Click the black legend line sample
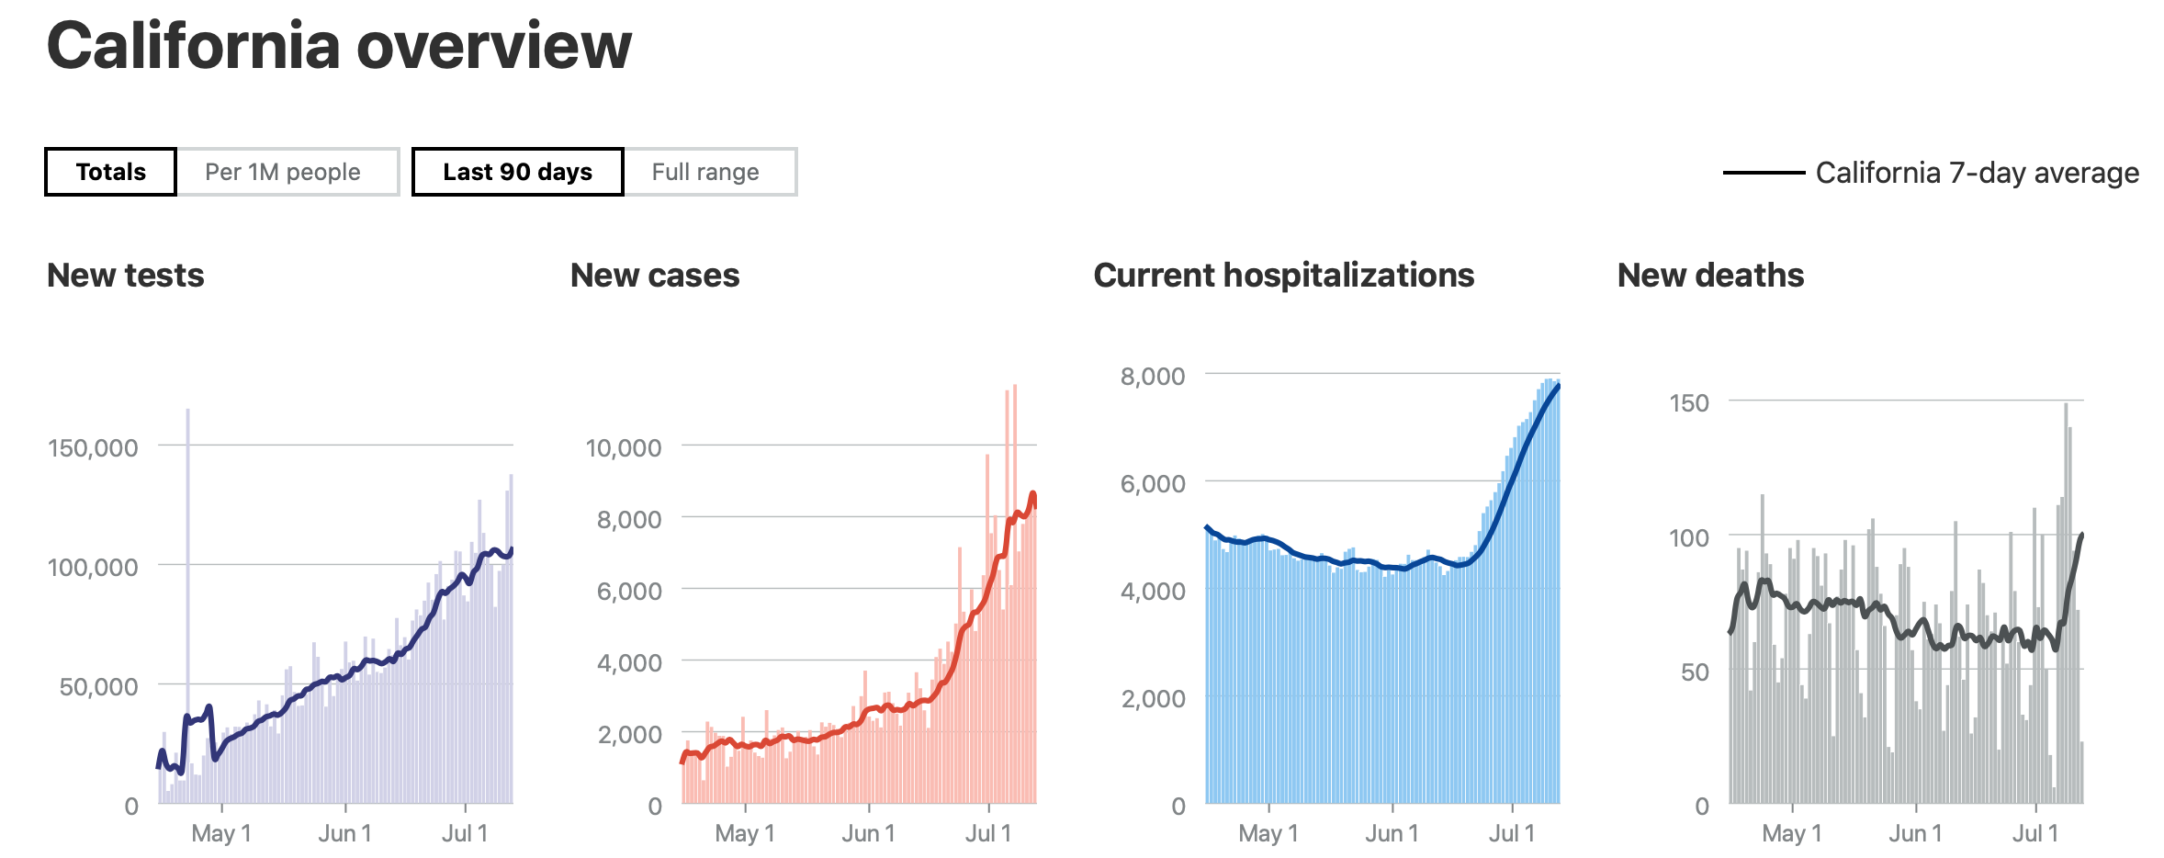2164x858 pixels. coord(1764,173)
